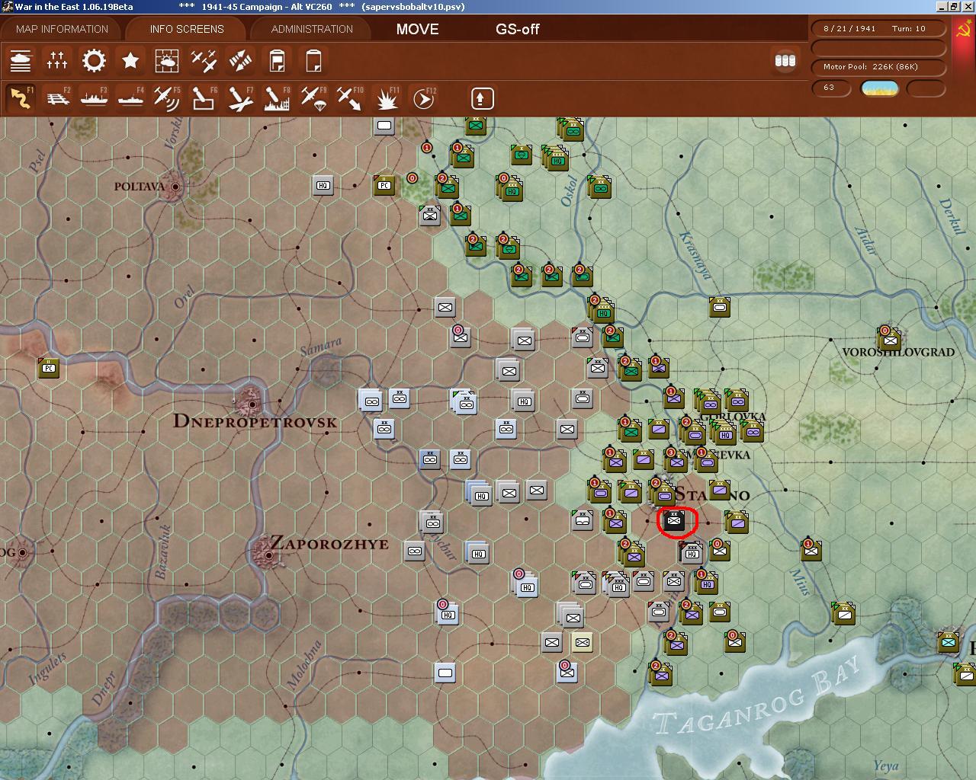Click the MOVE mode label
The width and height of the screenshot is (976, 780).
(417, 29)
